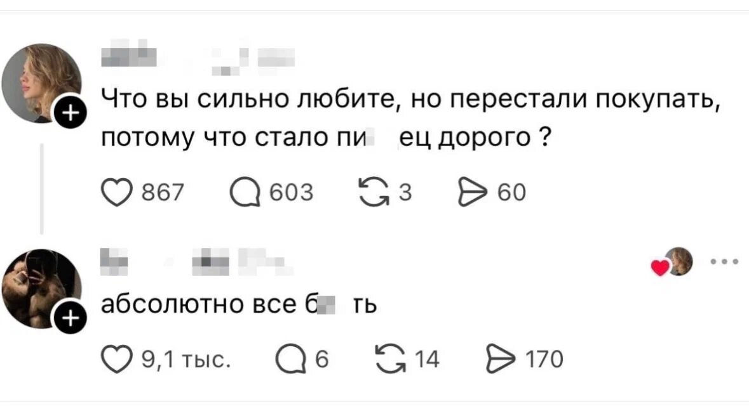Open comments on the original post
The width and height of the screenshot is (749, 409).
click(246, 192)
